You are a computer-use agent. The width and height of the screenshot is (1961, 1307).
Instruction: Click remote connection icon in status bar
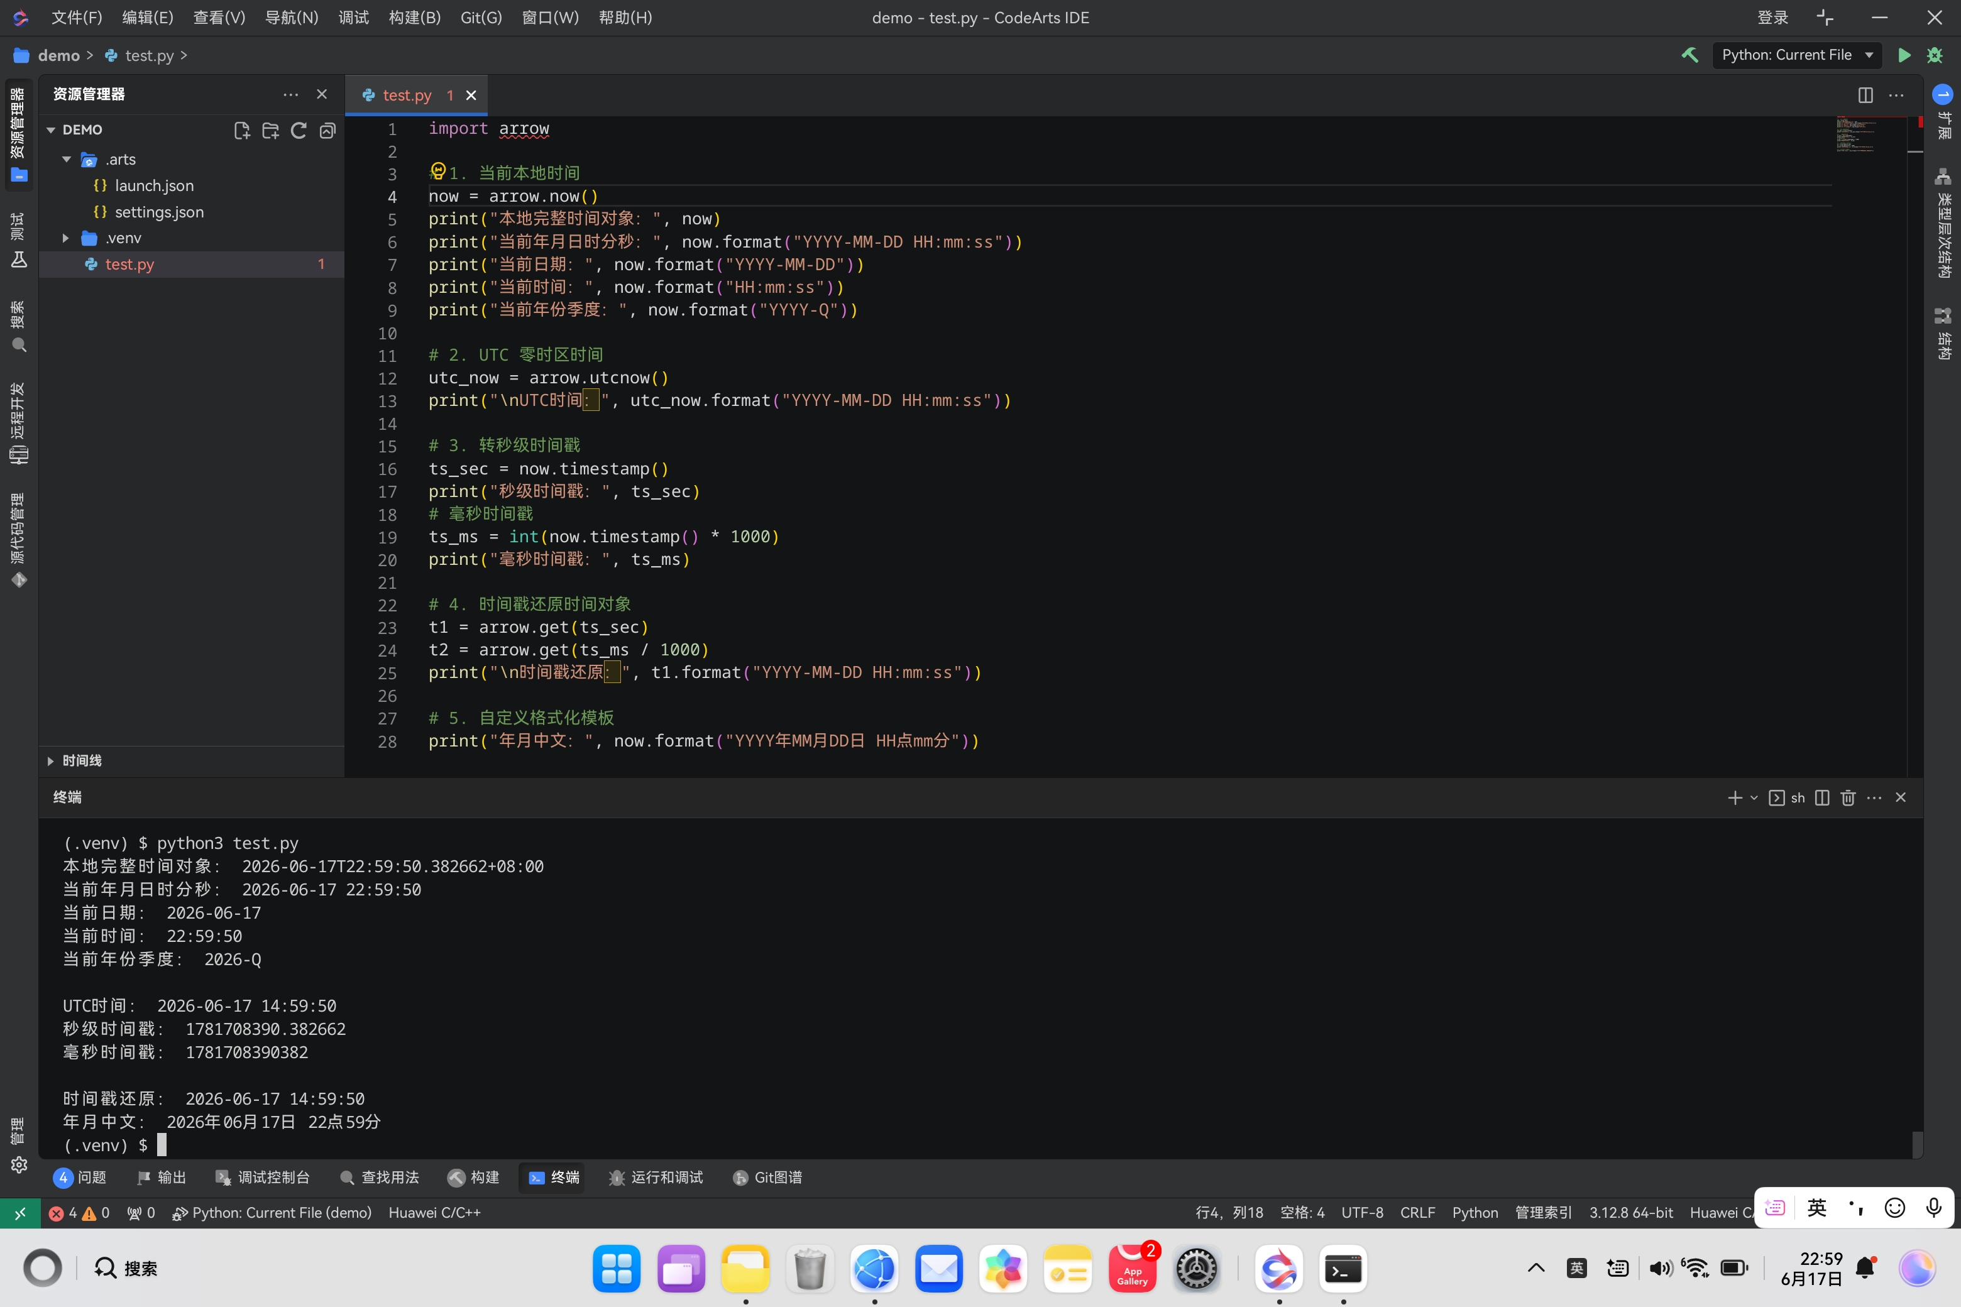click(19, 1213)
